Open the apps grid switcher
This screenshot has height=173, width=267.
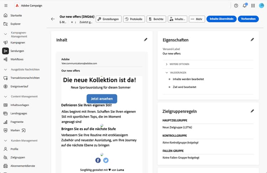(253, 6)
